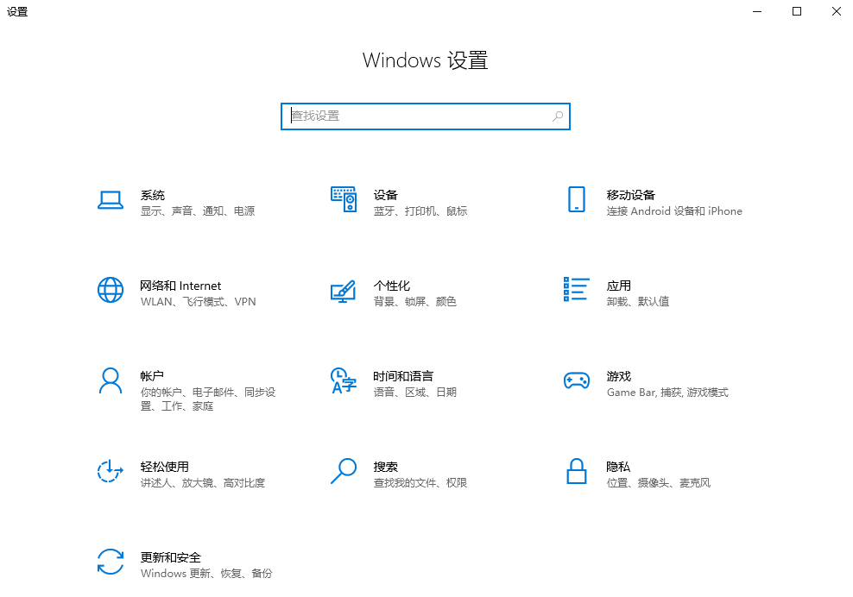Click the 轻松使用 dashed clock icon
This screenshot has height=597, width=853.
click(x=111, y=471)
